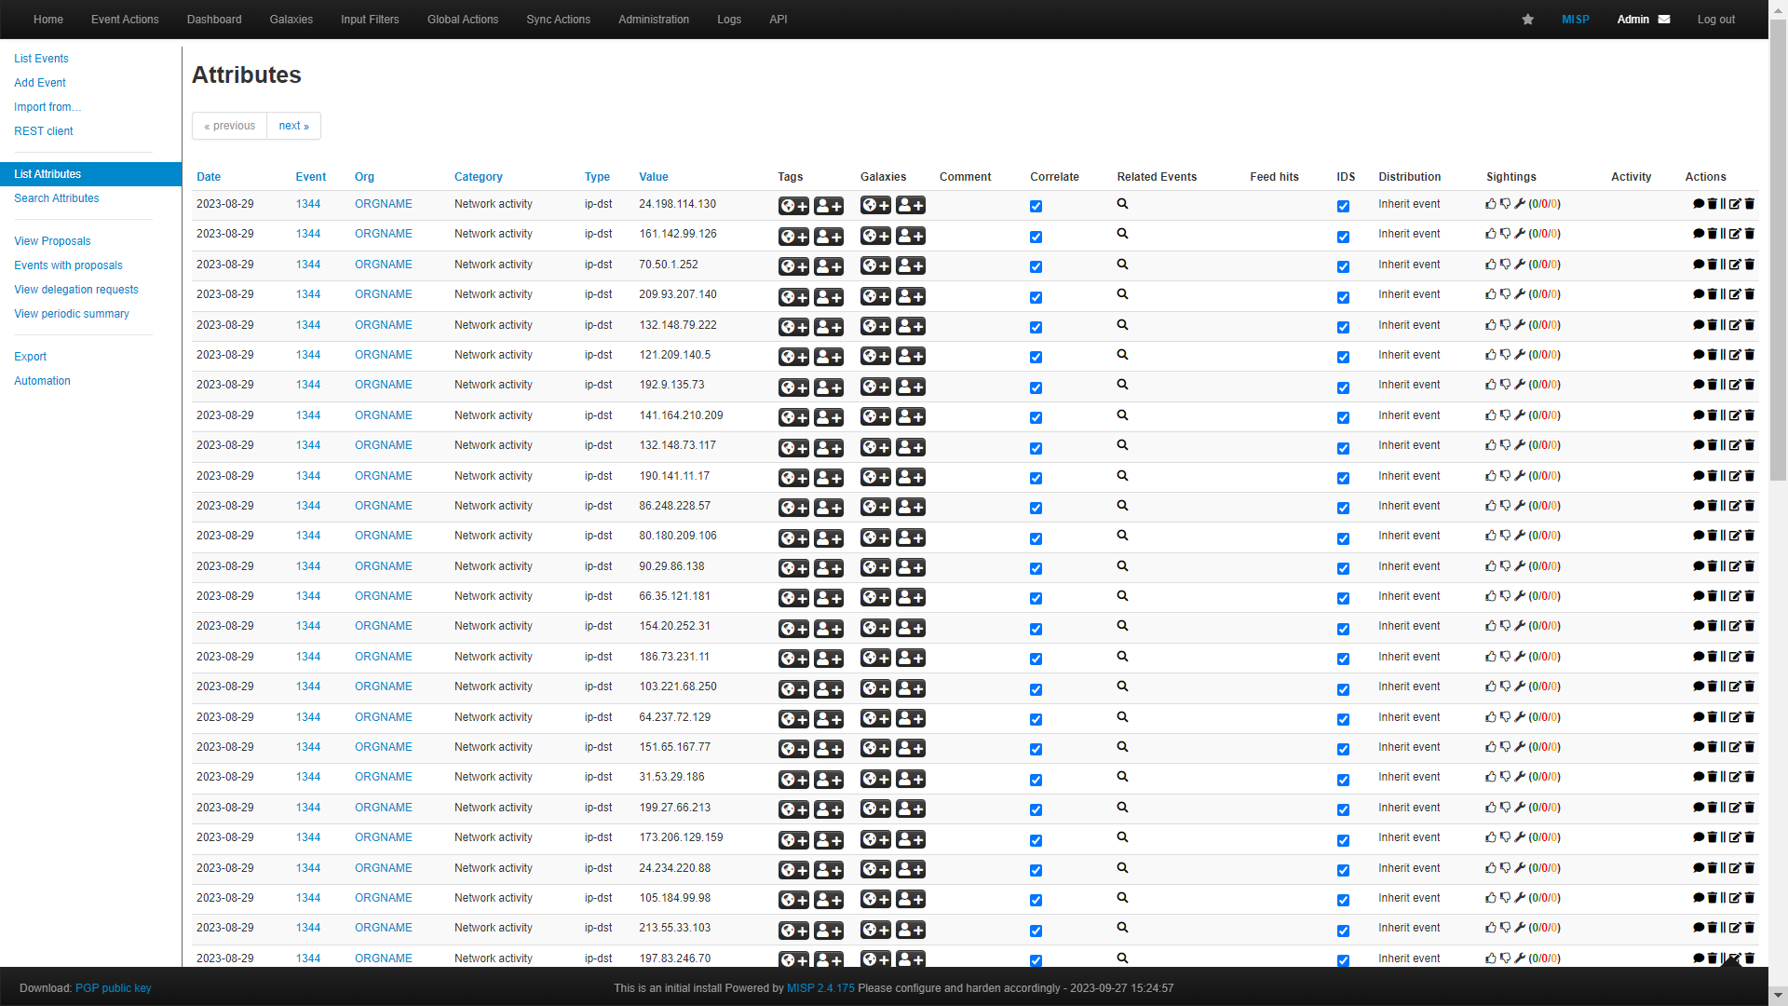
Task: Open the PGP public key link
Action: point(113,988)
